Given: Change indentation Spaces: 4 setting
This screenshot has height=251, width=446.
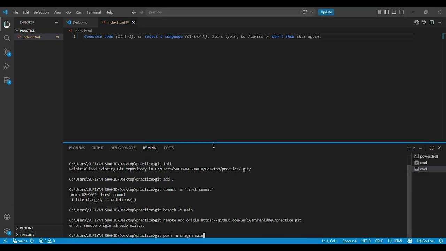Looking at the screenshot, I should (x=349, y=241).
